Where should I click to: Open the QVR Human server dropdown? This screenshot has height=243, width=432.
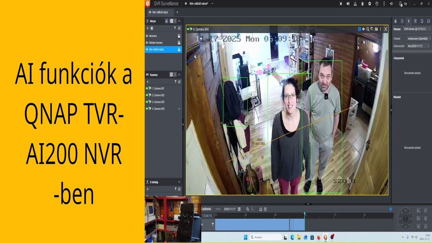click(x=417, y=29)
